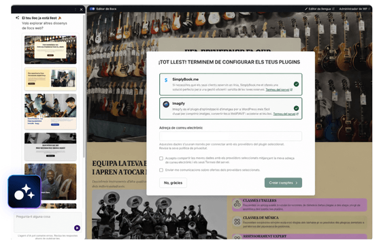The height and width of the screenshot is (245, 383).
Task: Check the 'Enviar-me comunicacions' offers checkbox
Action: pyautogui.click(x=161, y=170)
